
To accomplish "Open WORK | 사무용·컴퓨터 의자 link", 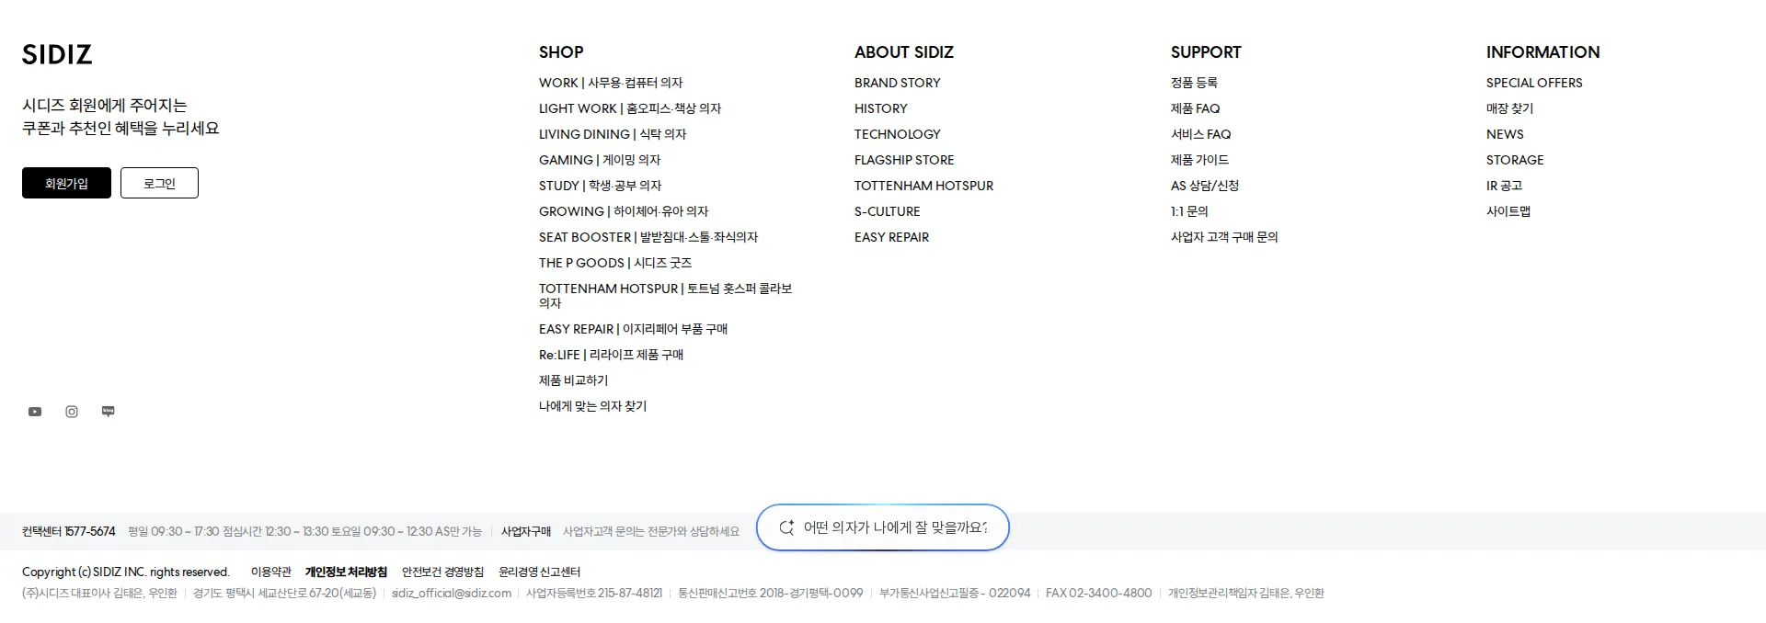I will (x=611, y=83).
